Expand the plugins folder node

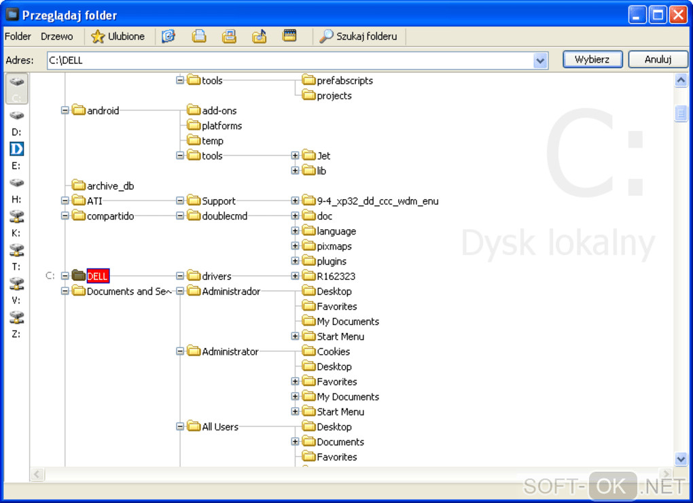click(296, 261)
